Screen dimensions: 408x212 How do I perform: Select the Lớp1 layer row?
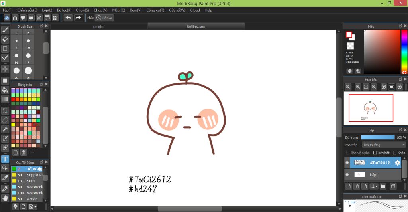tap(373, 174)
